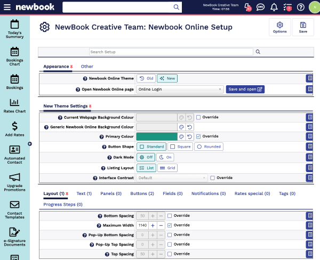
Task: Open the help question mark icon
Action: click(x=301, y=7)
